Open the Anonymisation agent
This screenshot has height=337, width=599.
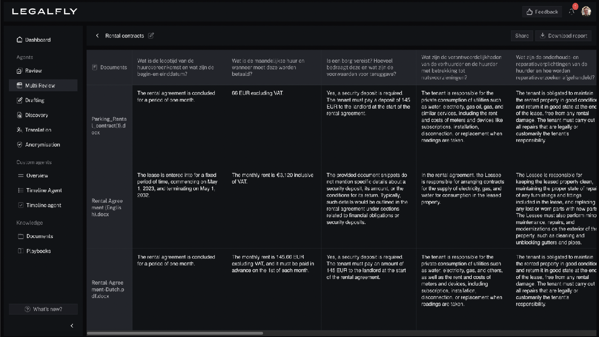pos(43,145)
